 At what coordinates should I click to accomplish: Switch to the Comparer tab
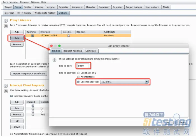pos(104,7)
